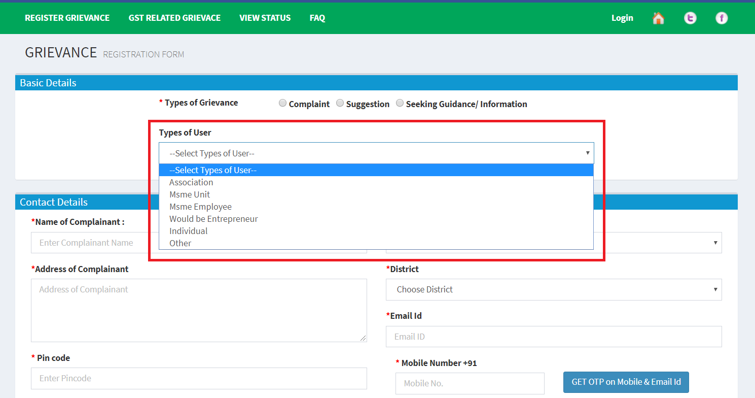Choose Seeking Guidance/ Information option

click(400, 103)
